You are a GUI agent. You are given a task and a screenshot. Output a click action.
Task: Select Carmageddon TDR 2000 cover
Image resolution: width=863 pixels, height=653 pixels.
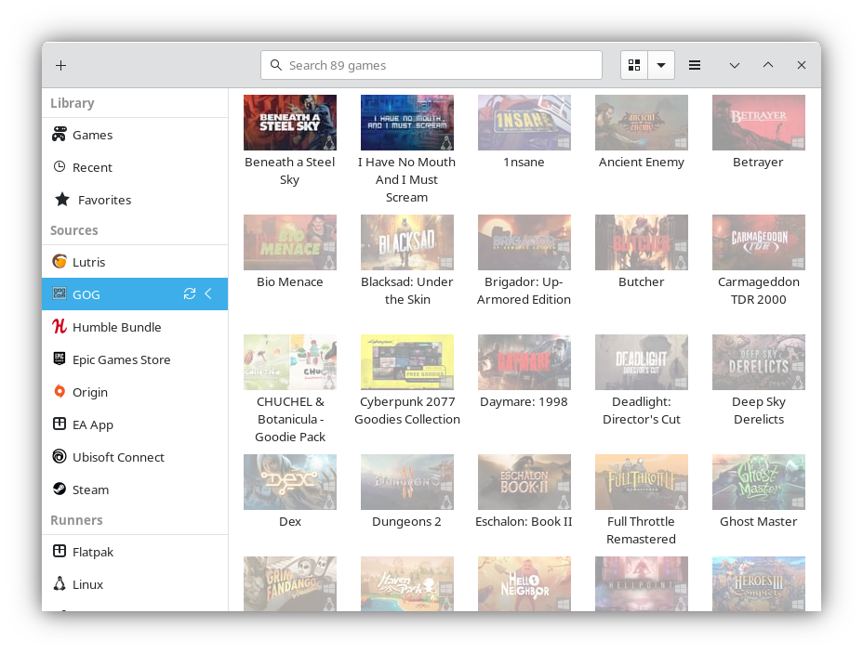[x=759, y=242]
